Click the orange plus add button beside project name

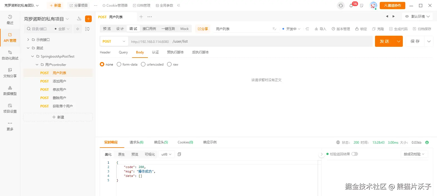[88, 19]
